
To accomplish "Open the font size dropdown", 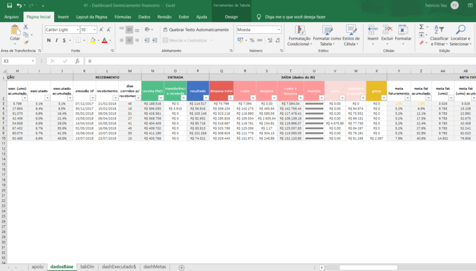I will 95,30.
